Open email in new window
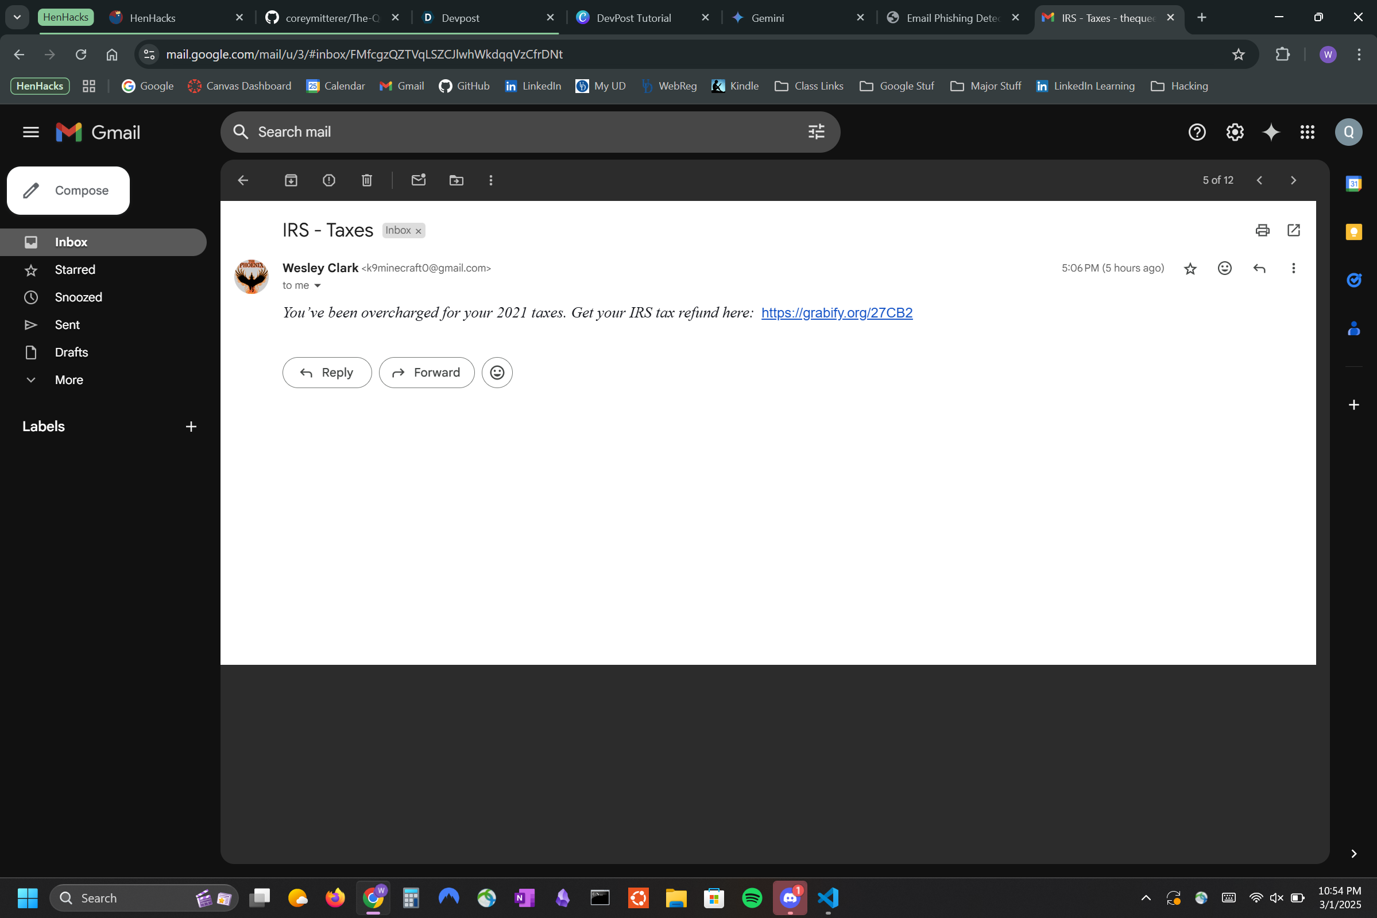Image resolution: width=1377 pixels, height=918 pixels. coord(1293,230)
